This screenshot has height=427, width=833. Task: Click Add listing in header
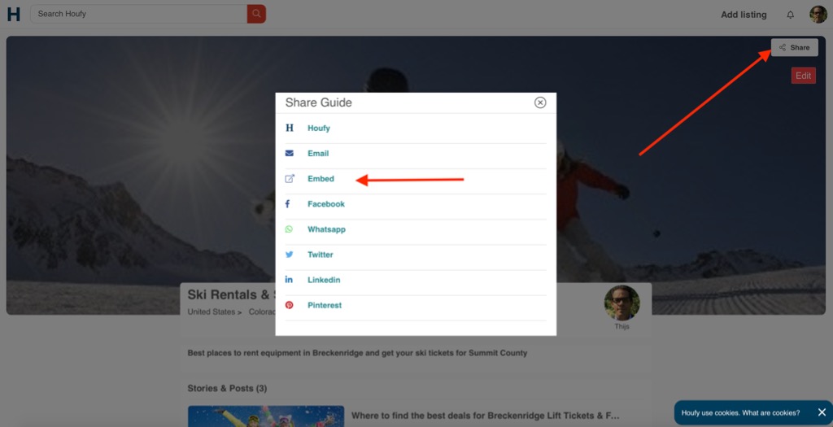pos(744,15)
